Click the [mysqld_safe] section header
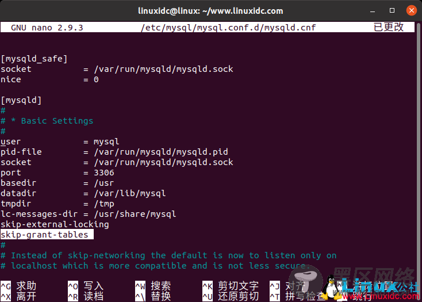The width and height of the screenshot is (422, 302). click(34, 59)
